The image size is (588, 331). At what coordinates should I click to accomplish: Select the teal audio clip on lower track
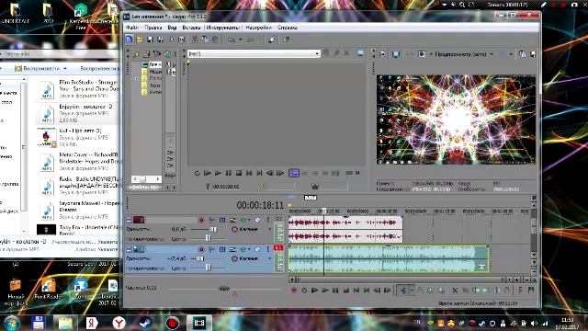point(388,258)
